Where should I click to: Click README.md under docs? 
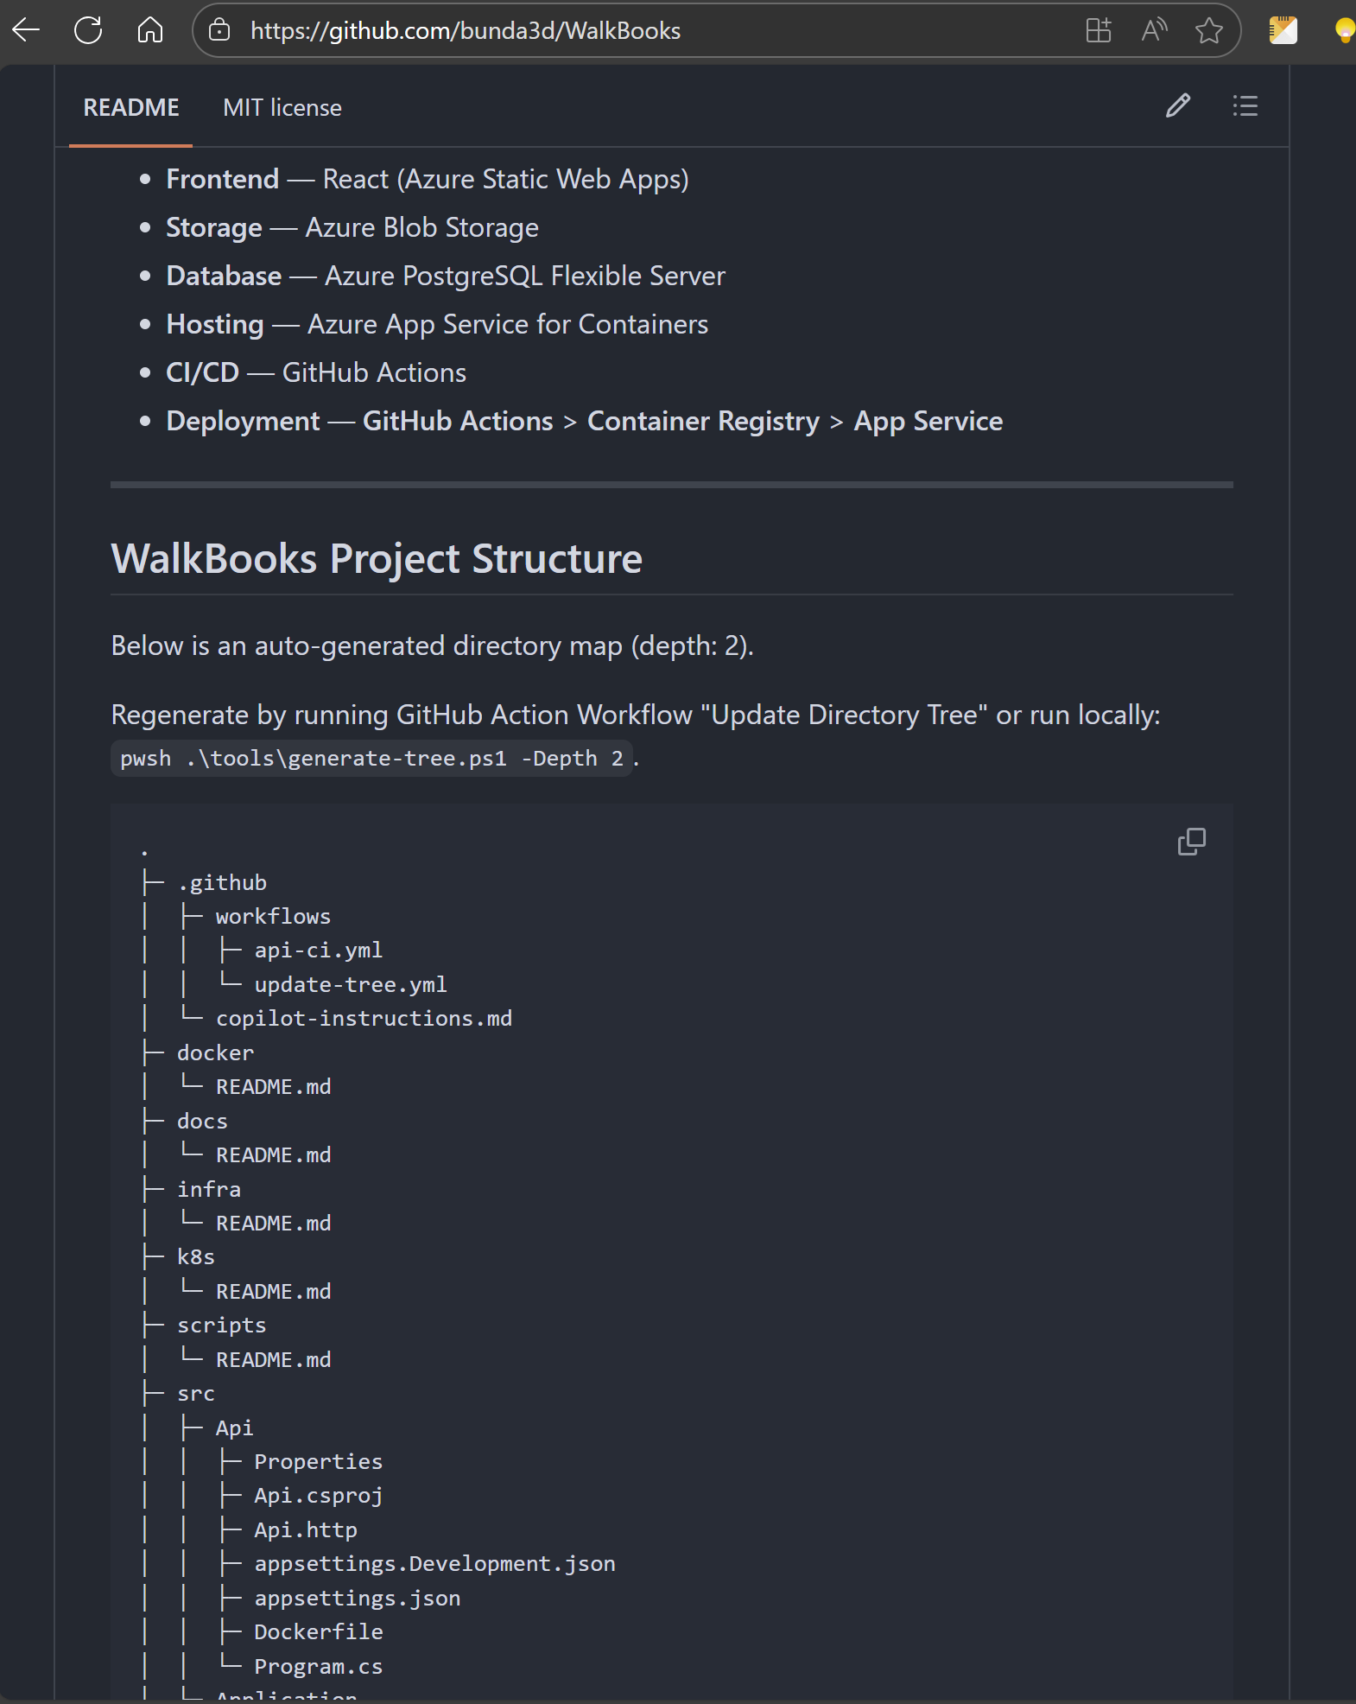click(x=273, y=1154)
